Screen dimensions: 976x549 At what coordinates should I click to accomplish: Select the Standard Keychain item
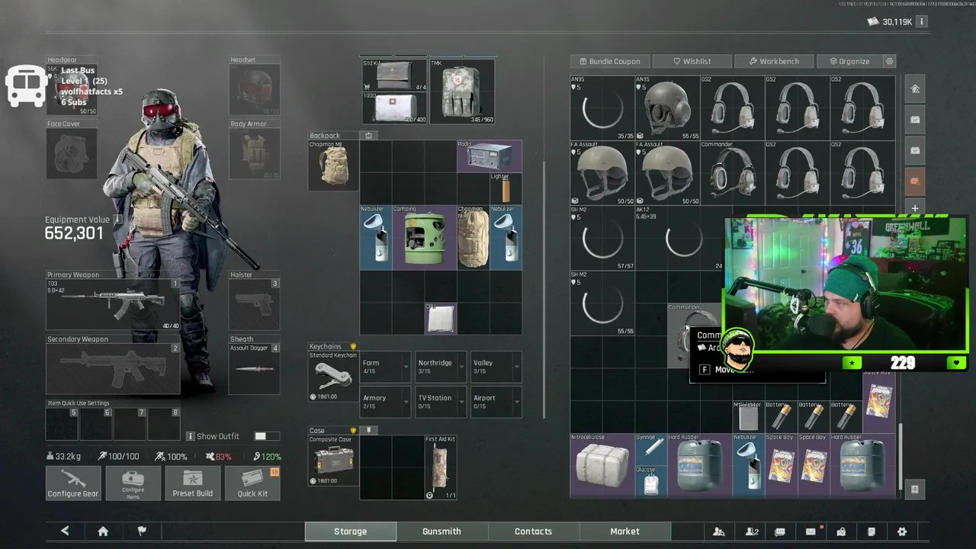333,377
